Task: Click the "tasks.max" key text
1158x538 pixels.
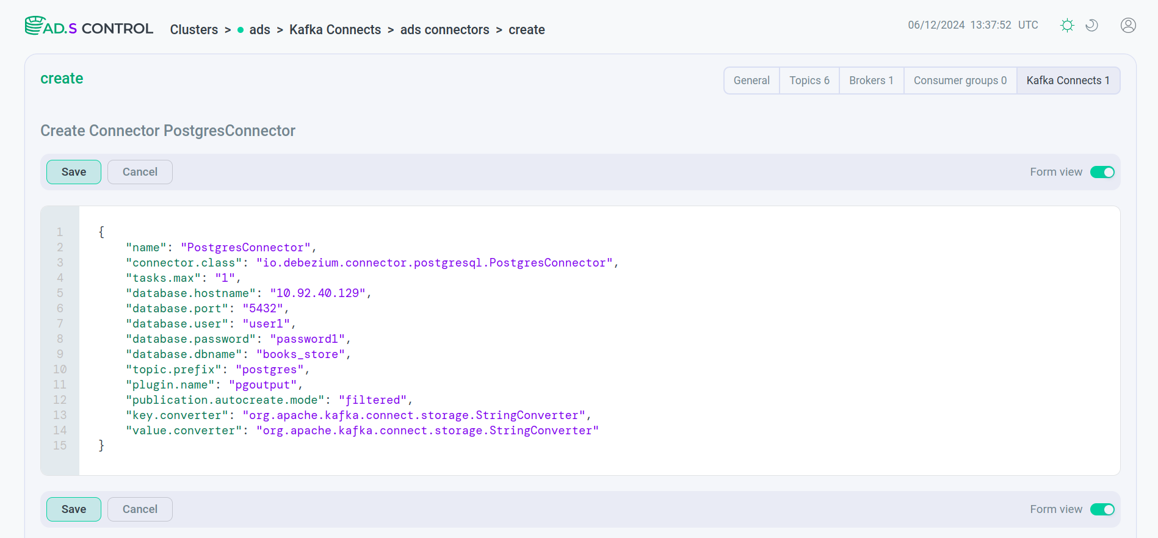Action: (x=163, y=278)
